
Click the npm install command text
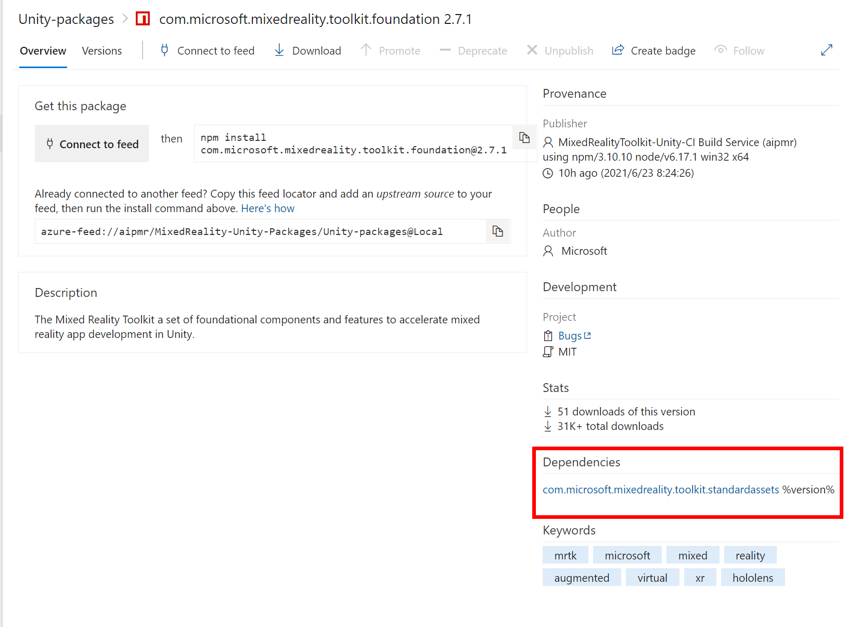354,143
